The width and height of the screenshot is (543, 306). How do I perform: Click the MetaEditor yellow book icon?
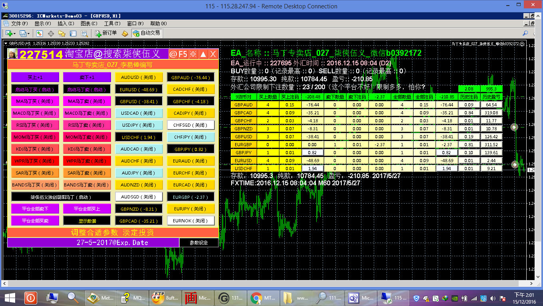(x=125, y=33)
